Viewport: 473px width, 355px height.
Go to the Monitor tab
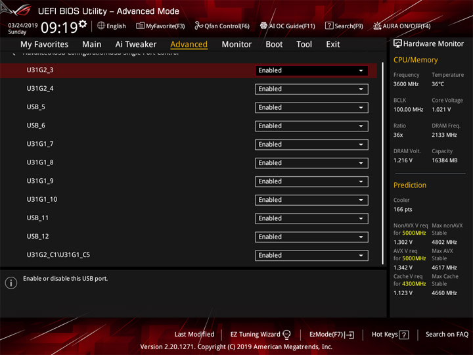coord(236,45)
